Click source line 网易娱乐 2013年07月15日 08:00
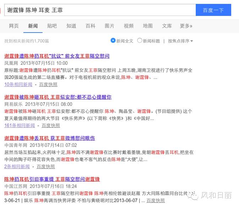Image resolution: width=239 pixels, height=207 pixels. (38, 104)
